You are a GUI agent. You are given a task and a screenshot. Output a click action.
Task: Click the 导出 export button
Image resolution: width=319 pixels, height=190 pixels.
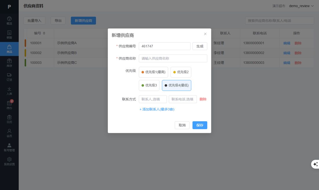click(58, 21)
